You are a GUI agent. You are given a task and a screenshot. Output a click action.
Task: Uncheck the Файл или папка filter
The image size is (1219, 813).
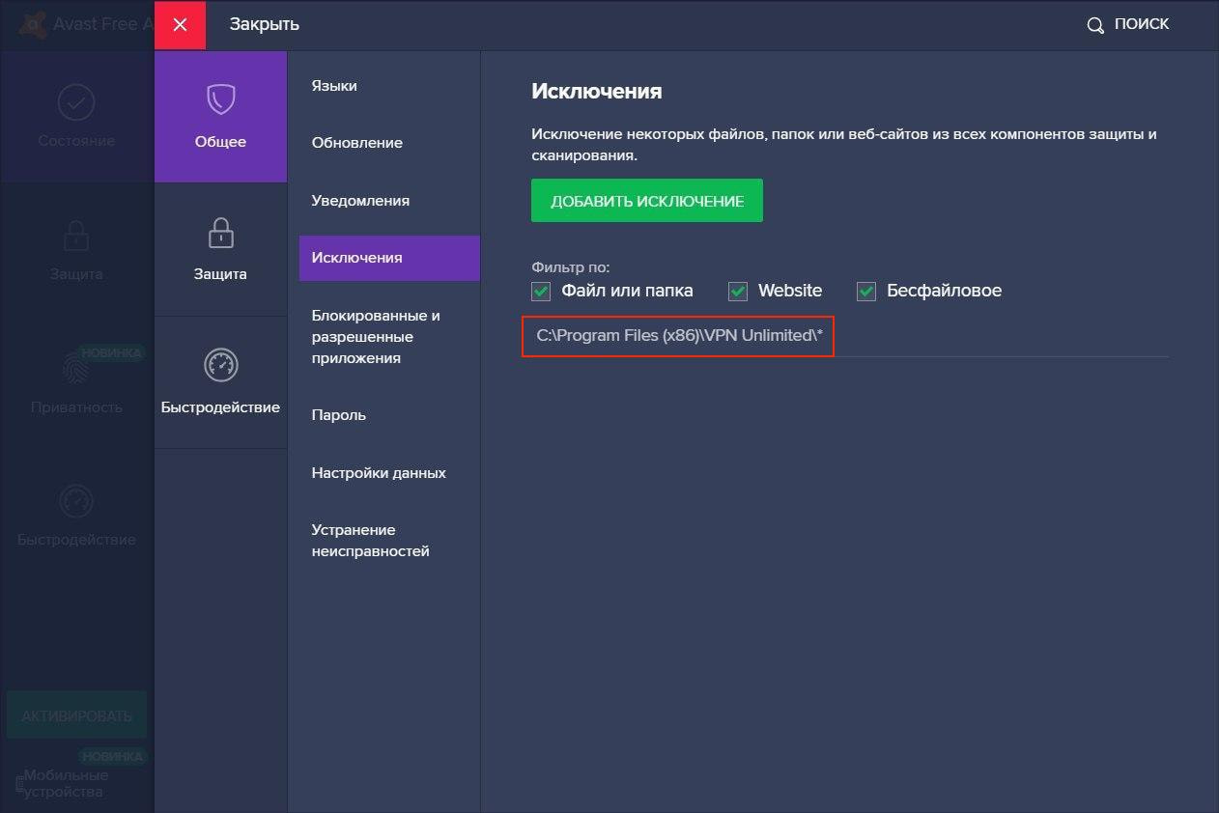click(541, 291)
